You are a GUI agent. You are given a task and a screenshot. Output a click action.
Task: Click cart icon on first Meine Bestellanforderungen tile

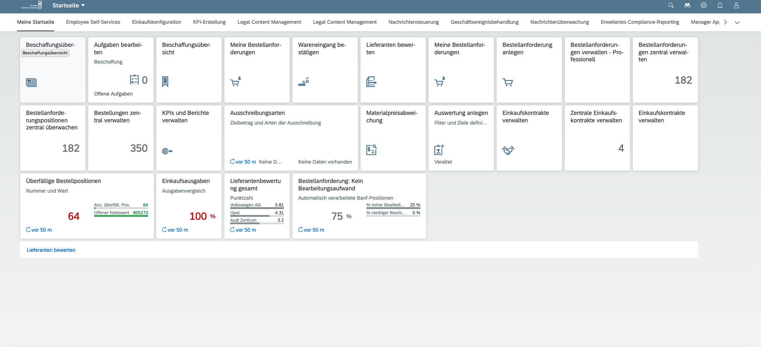point(235,81)
